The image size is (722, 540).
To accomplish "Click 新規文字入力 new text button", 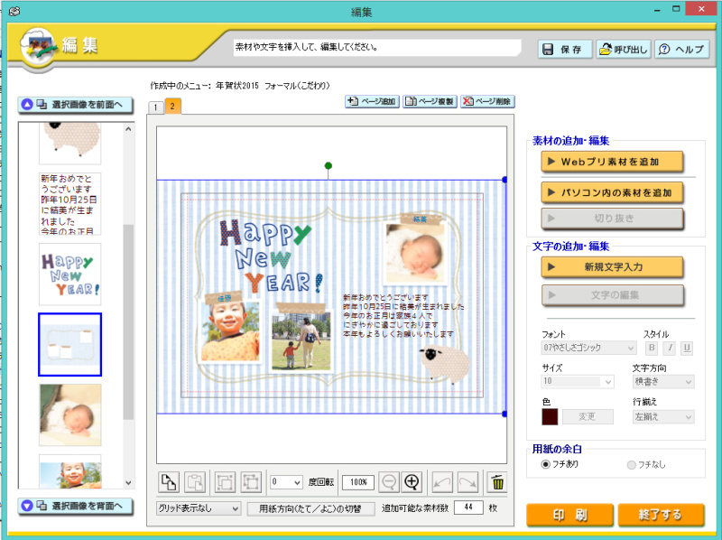I will coord(612,266).
